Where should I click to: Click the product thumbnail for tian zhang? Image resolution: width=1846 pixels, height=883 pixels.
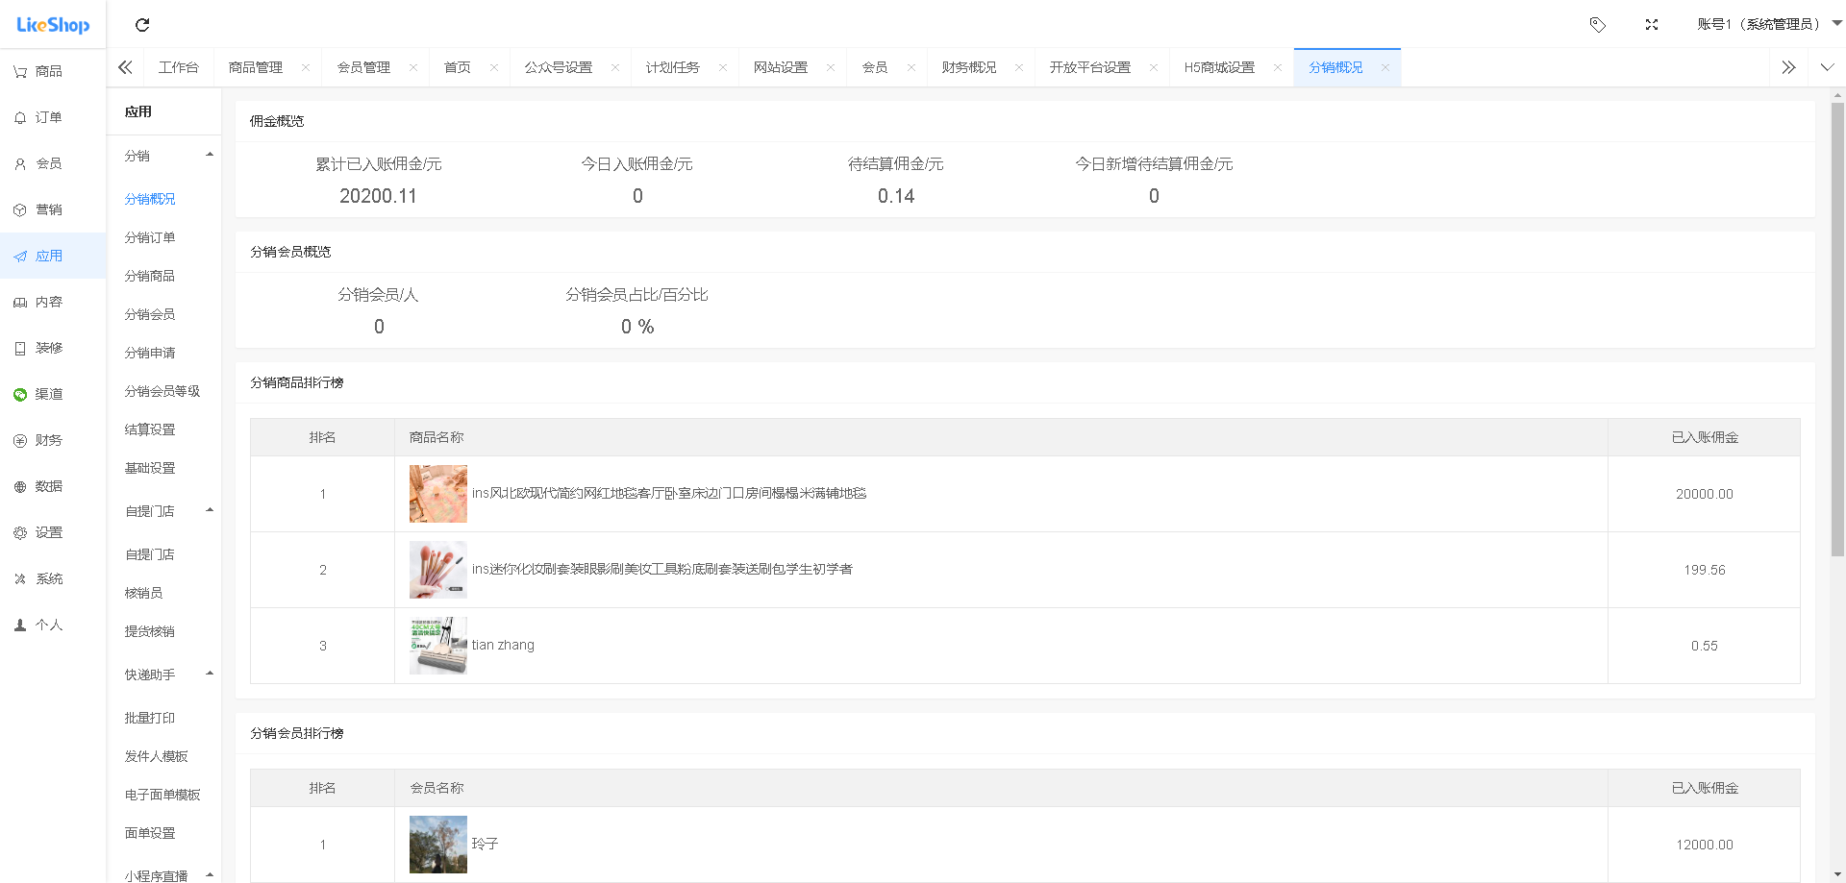click(x=437, y=645)
